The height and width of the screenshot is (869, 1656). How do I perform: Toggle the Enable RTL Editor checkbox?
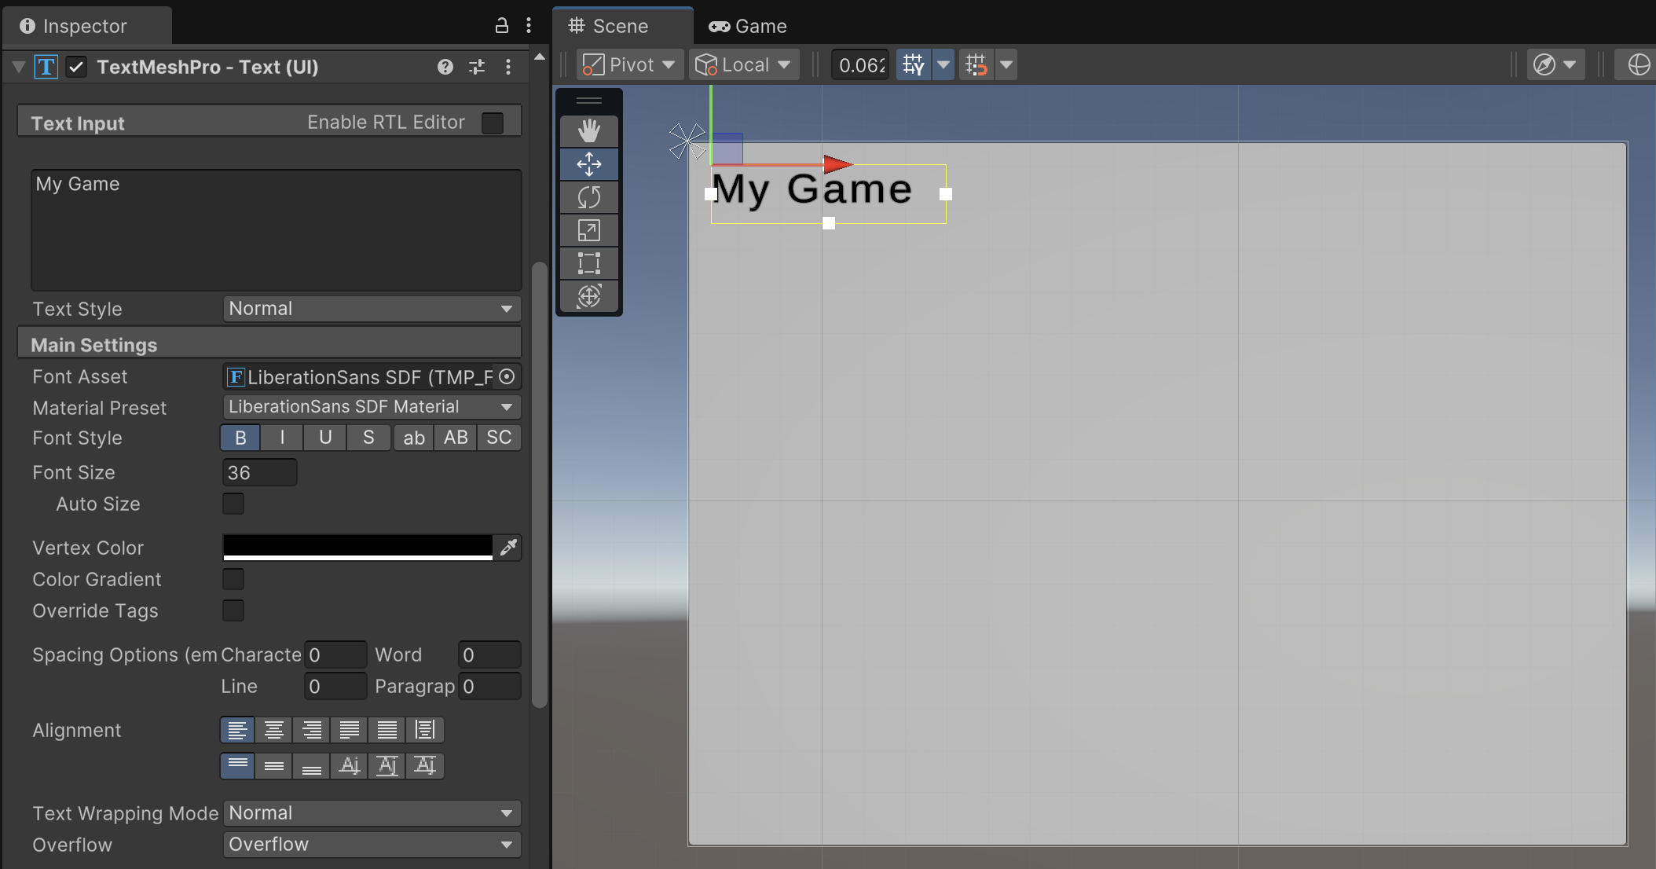point(493,123)
